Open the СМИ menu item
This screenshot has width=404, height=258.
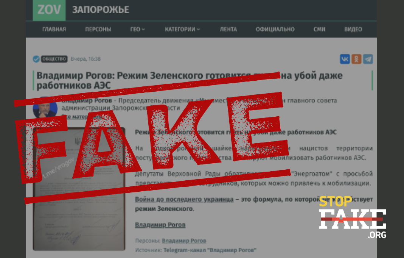pyautogui.click(x=319, y=30)
